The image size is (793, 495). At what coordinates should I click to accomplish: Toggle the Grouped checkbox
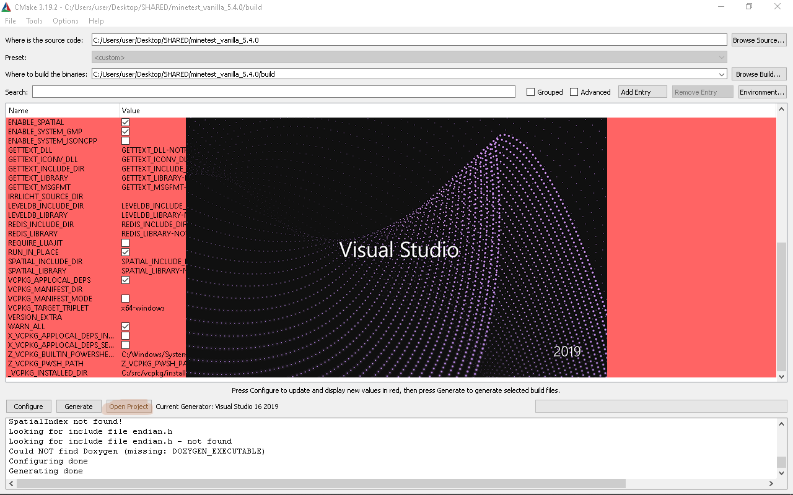530,92
